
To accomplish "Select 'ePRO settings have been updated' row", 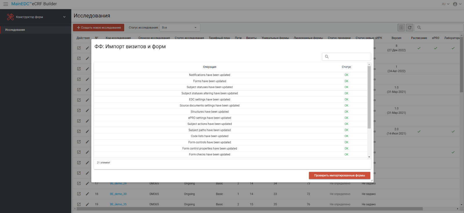I will tap(231, 118).
